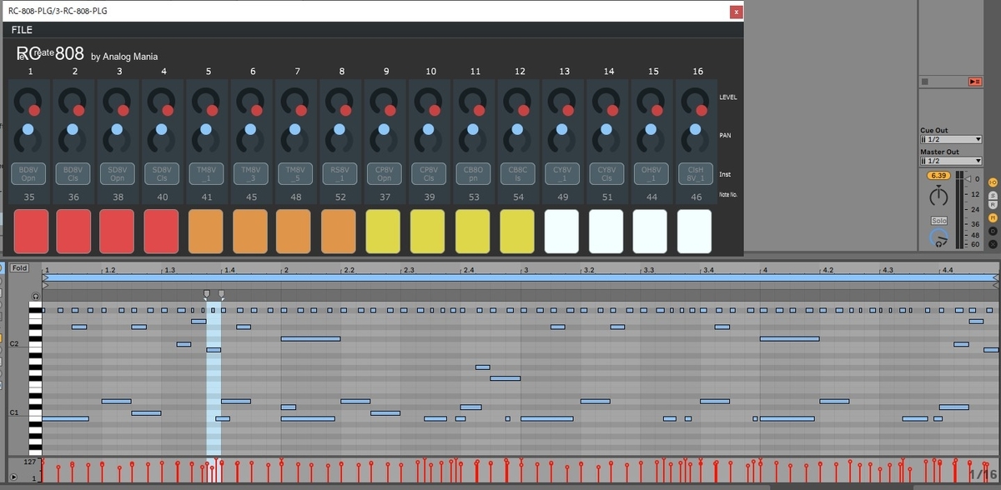Open the Master Out dropdown in Ableton
Image resolution: width=1001 pixels, height=490 pixels.
tap(951, 161)
